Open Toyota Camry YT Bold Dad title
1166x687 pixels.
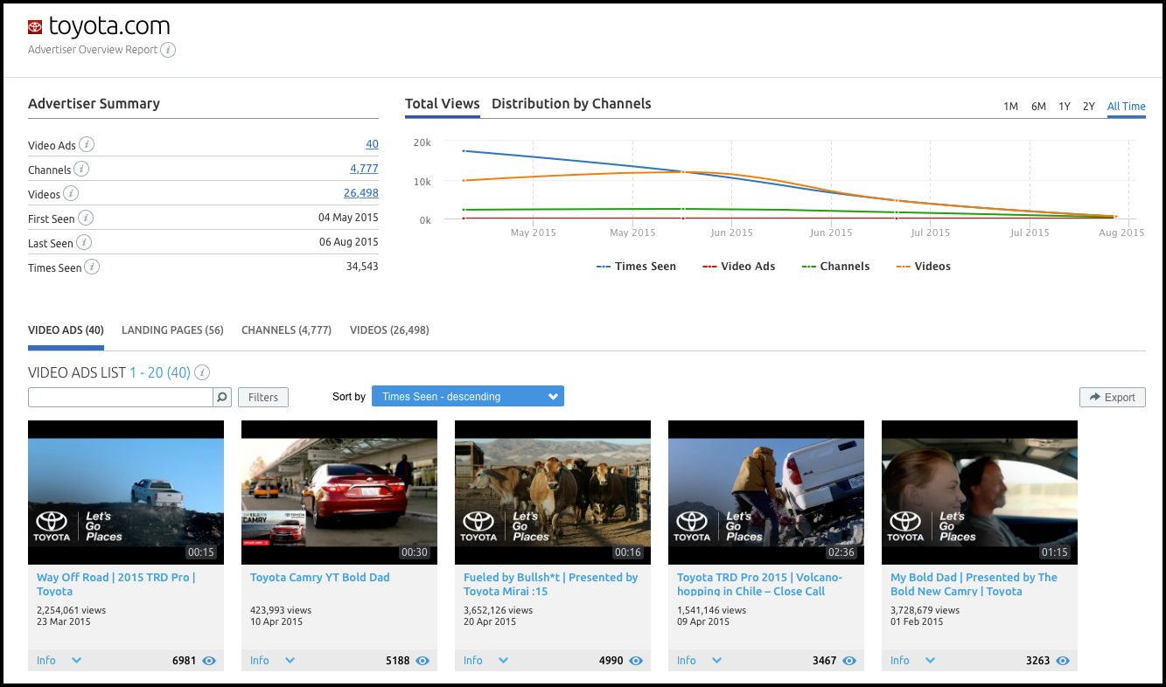click(320, 578)
